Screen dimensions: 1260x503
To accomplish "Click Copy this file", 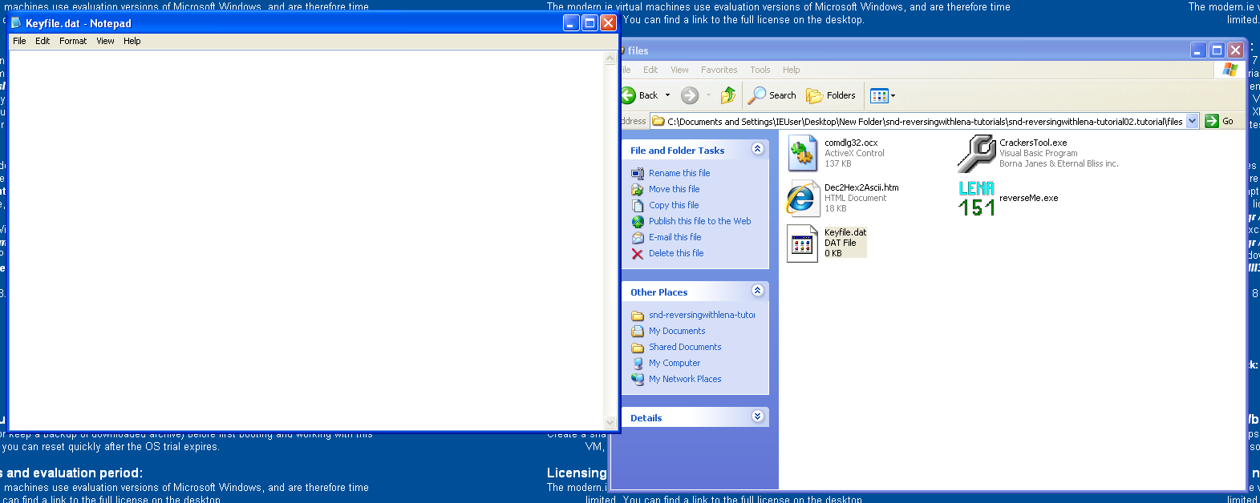I will coord(674,205).
